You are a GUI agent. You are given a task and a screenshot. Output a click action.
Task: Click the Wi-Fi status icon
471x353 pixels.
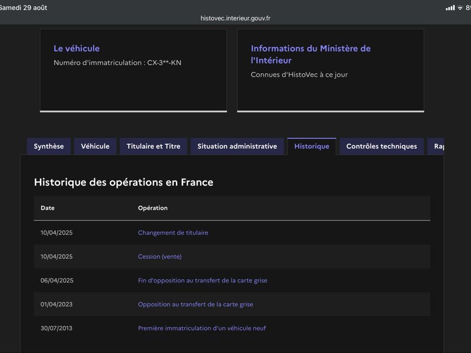pos(460,8)
